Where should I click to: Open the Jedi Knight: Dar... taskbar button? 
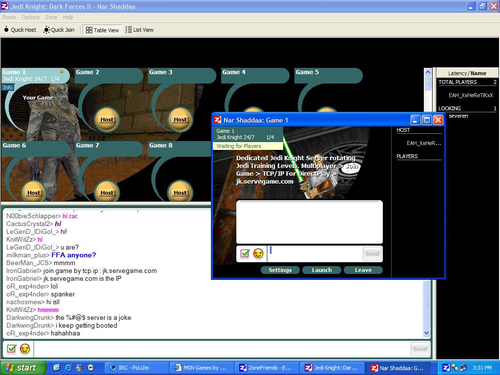332,368
